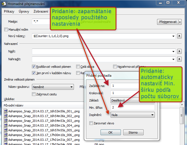The width and height of the screenshot is (187, 145).
Task: Open the Přejmenovat button dropdown arrow
Action: (180, 22)
